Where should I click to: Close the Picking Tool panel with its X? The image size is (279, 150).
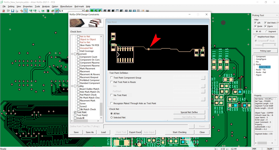pos(277,15)
